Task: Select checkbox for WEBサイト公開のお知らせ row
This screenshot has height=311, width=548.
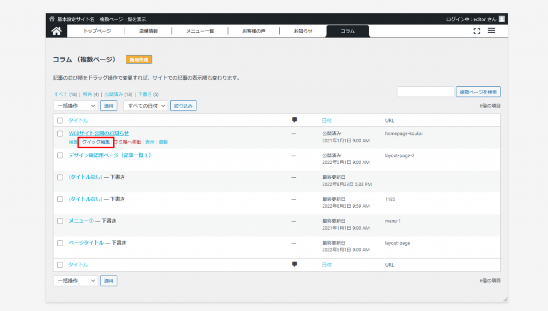Action: pyautogui.click(x=60, y=133)
